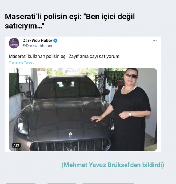Click the Maserati'li polisin eşi headline
This screenshot has height=184, width=176.
(x=70, y=21)
